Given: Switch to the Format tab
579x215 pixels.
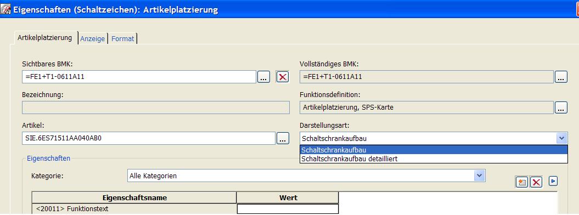Looking at the screenshot, I should pos(122,38).
